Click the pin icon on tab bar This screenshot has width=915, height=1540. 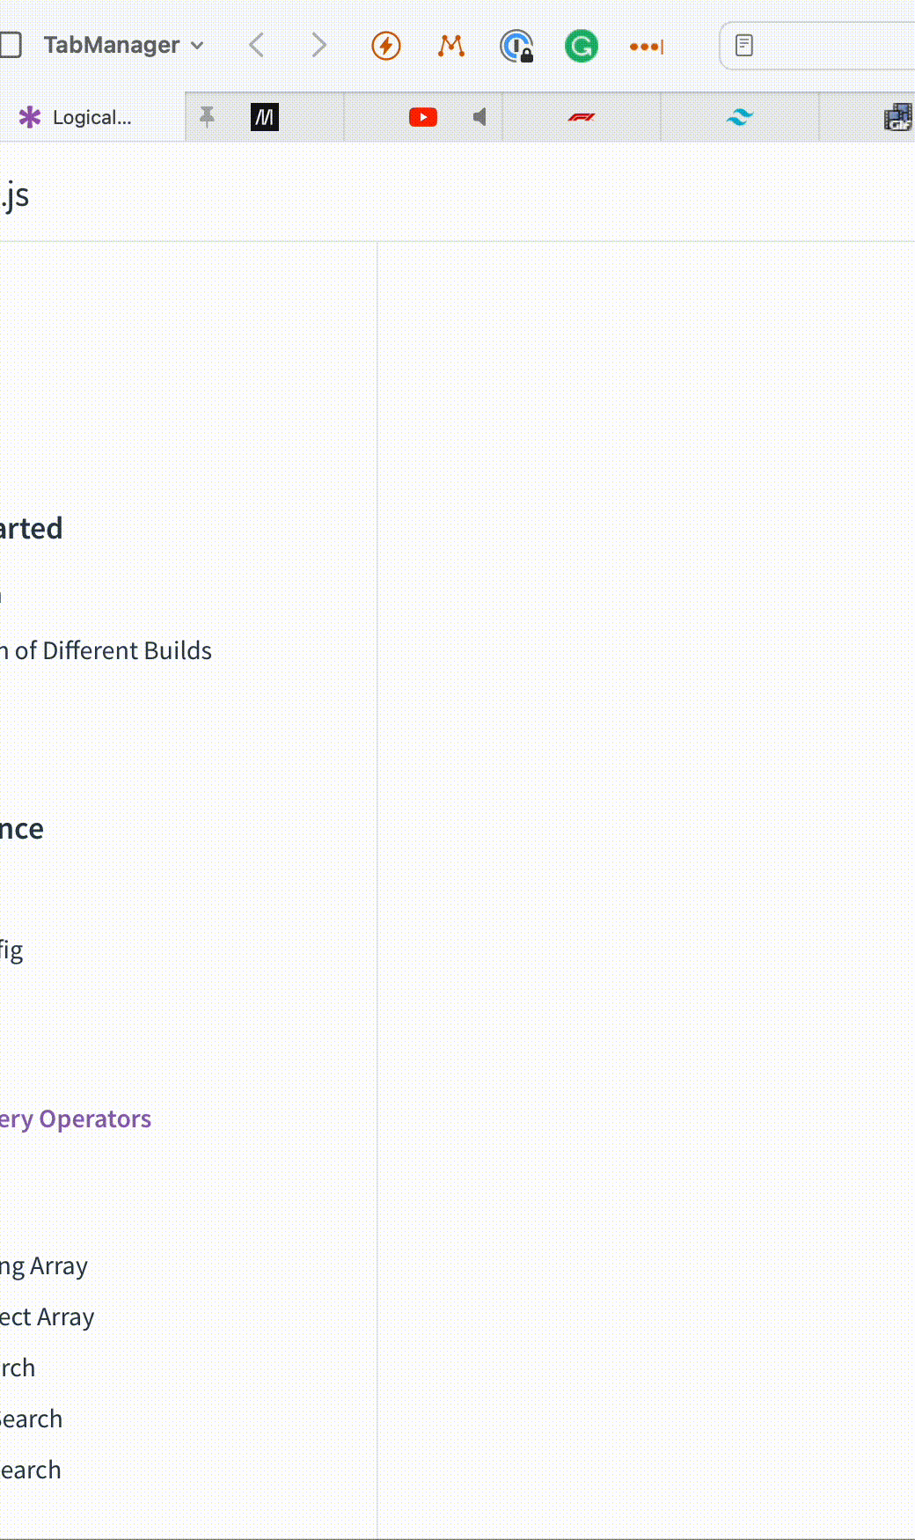208,116
